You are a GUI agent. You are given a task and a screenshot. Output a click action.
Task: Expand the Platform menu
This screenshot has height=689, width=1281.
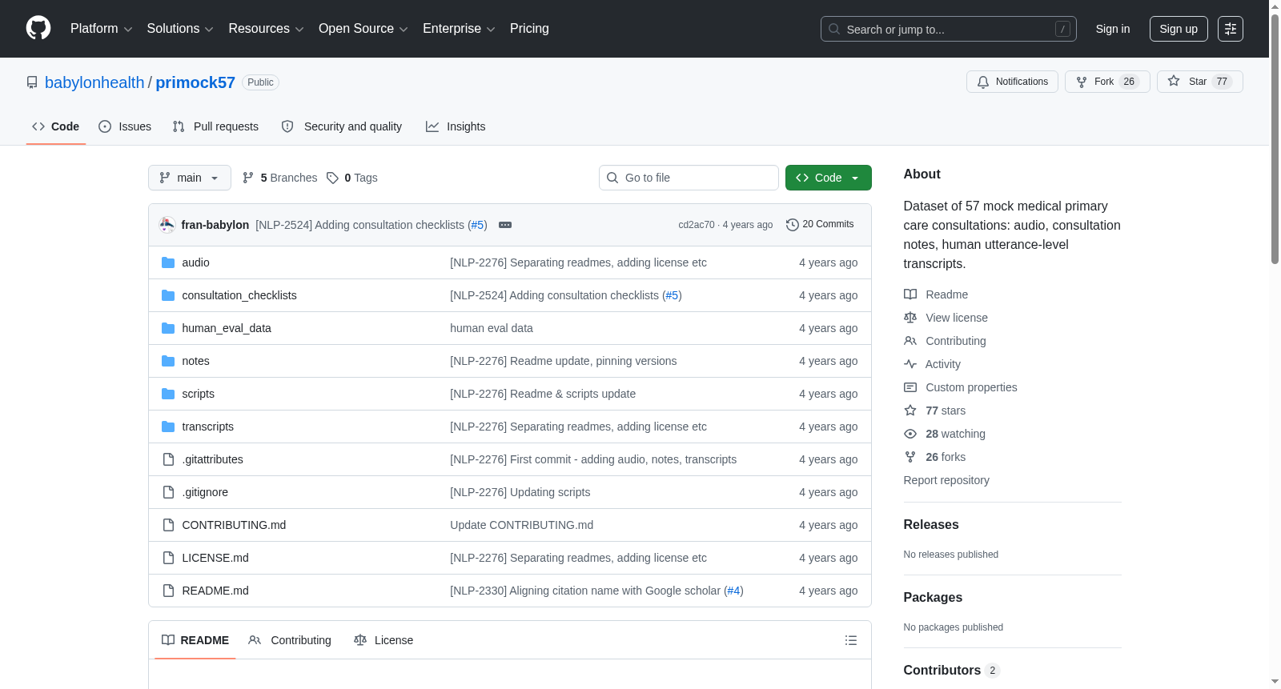click(101, 29)
